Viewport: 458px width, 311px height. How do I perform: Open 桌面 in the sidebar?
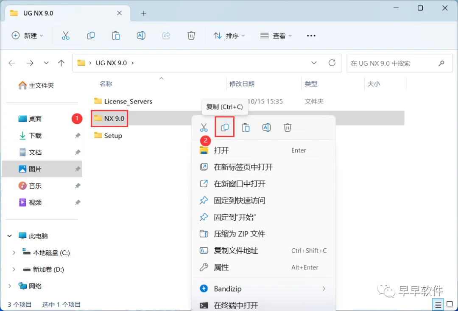[30, 119]
